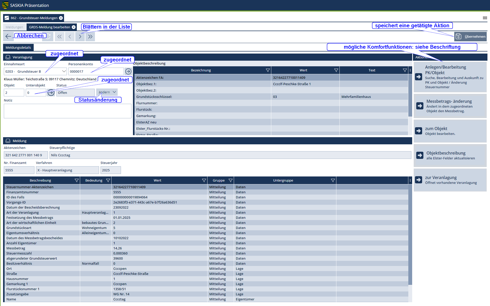The width and height of the screenshot is (490, 306).
Task: Go to next record with right chevron
Action: coord(80,36)
